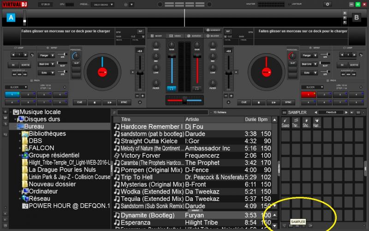
Task: Open Echo effect dropdown on deck A
Action: 46,73
